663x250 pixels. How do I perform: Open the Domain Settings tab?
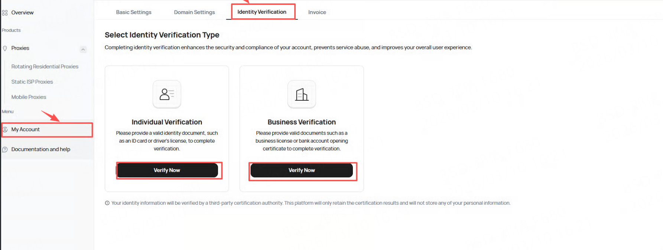coord(194,12)
